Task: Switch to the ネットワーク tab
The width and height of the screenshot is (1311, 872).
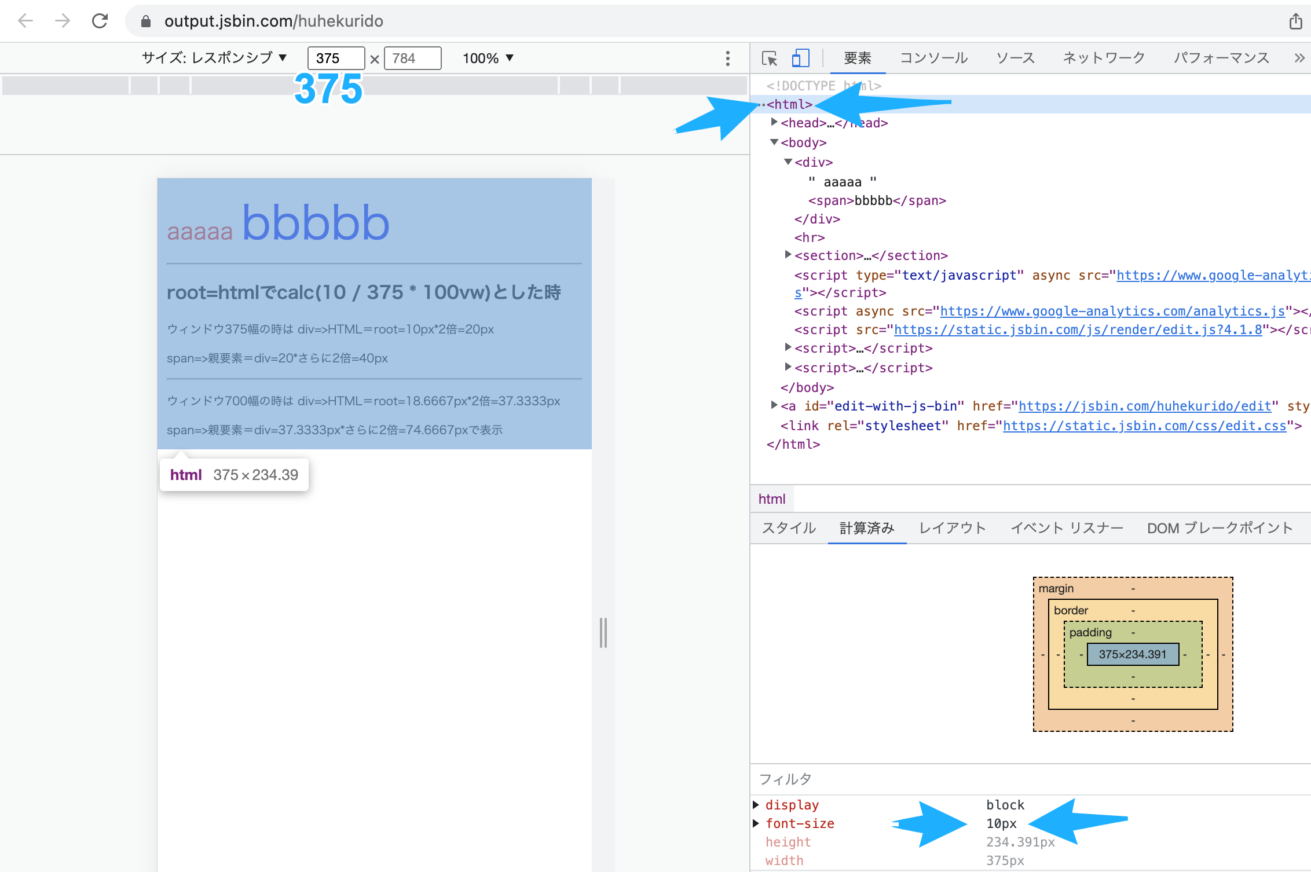Action: (x=1104, y=58)
